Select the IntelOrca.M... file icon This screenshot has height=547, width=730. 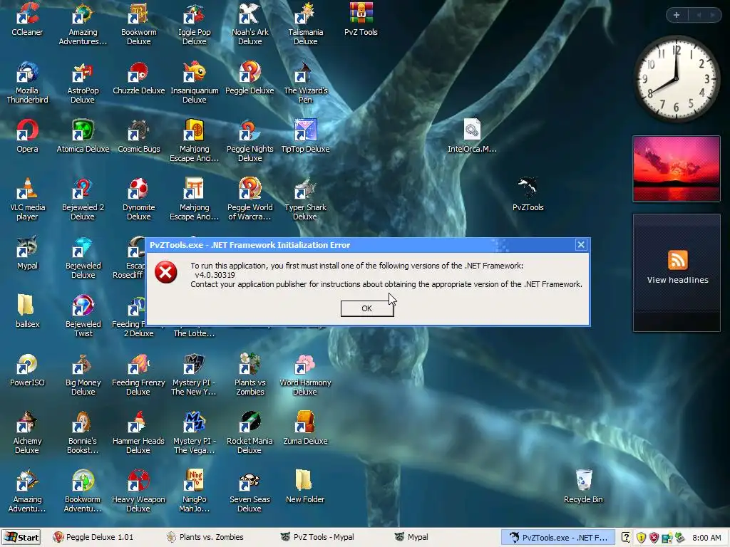(472, 136)
